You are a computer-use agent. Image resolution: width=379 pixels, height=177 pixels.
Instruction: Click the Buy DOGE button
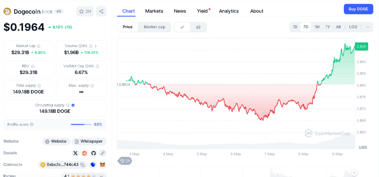coord(358,9)
